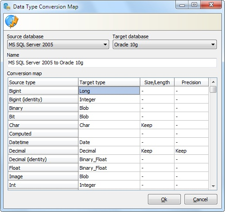225x212 pixels.
Task: Click the Blob target for Binary
Action: (109, 108)
